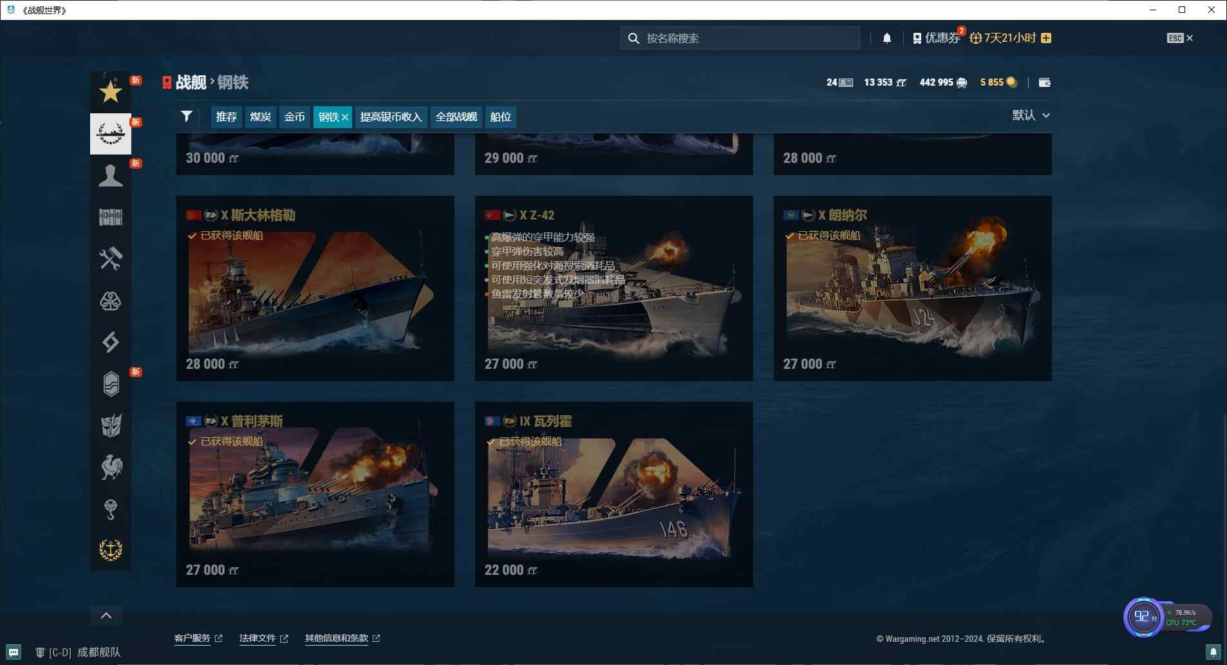Screen dimensions: 1227x665
Task: Collapse the page with the up arrow
Action: click(106, 615)
